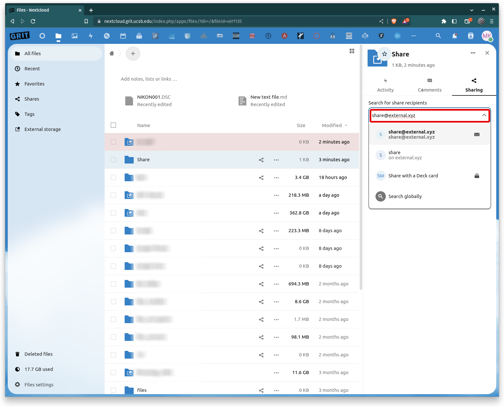
Task: Collapse the share recipients dropdown chevron
Action: 484,115
